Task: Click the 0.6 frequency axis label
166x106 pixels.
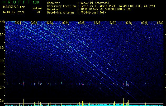Action: click(2, 101)
